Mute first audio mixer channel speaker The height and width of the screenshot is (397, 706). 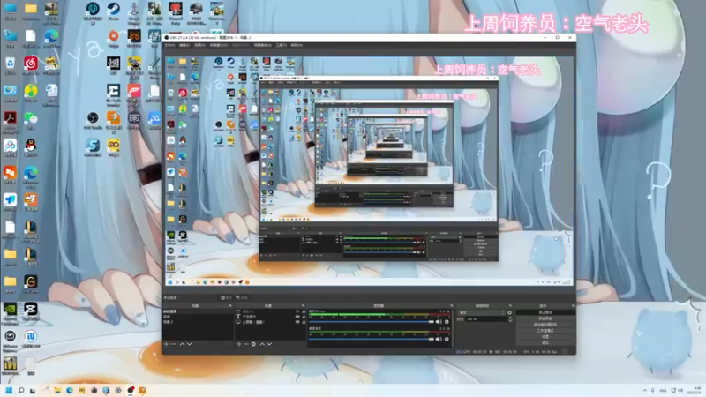click(x=439, y=322)
